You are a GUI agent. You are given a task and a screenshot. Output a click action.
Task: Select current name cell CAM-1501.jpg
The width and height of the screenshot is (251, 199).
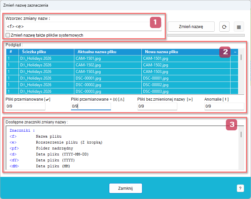tap(108, 58)
